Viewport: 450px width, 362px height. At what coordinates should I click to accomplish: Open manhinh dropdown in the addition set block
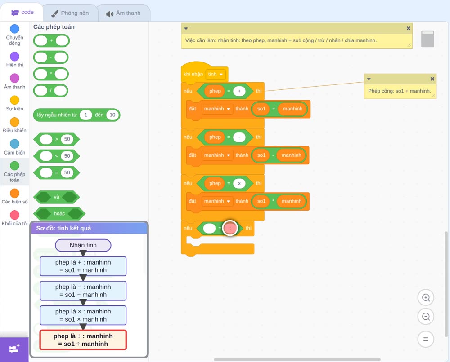(x=217, y=109)
